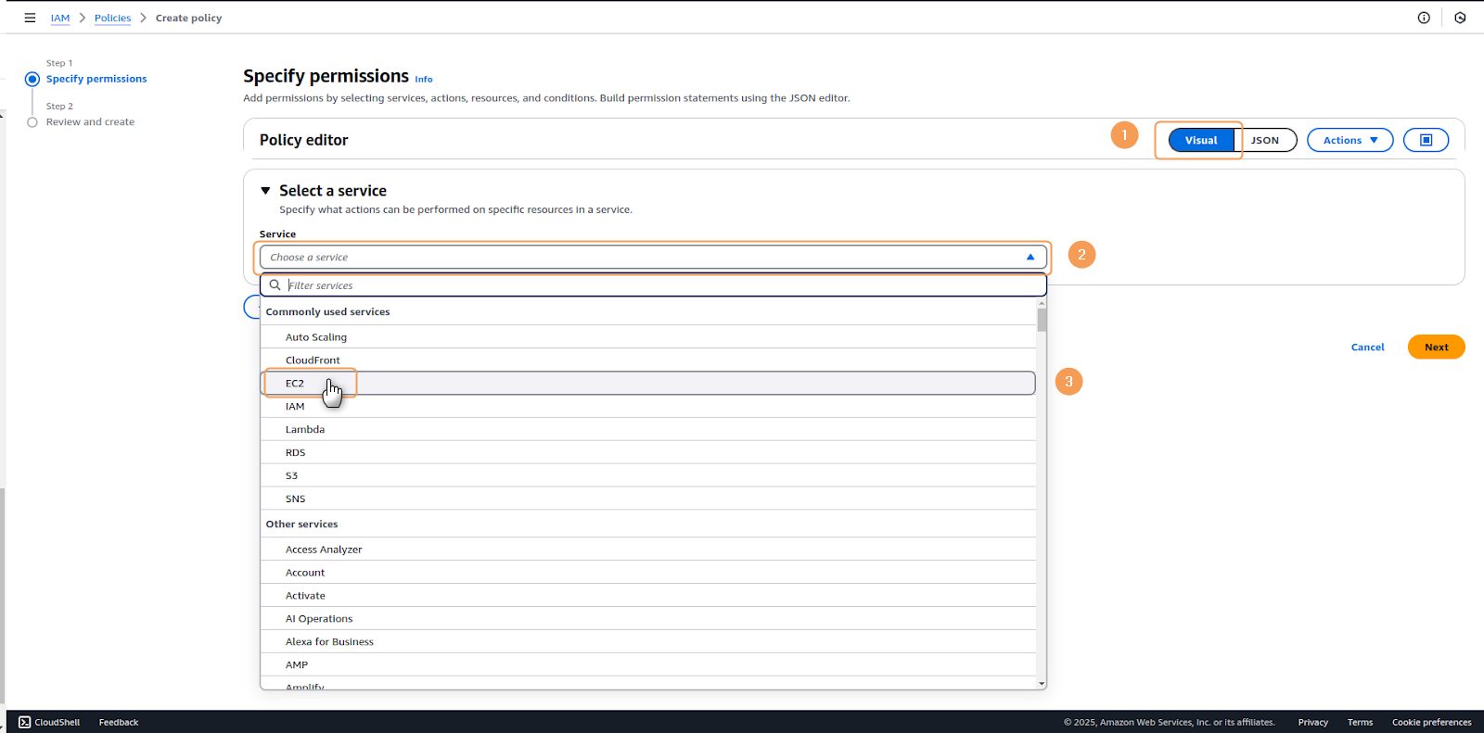1484x733 pixels.
Task: Click the Cancel link
Action: (x=1367, y=348)
